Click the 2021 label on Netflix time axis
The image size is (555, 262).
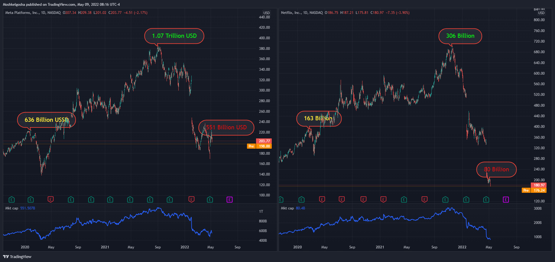[380, 247]
